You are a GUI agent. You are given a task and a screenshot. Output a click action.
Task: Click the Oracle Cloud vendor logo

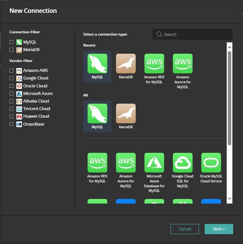click(x=19, y=86)
